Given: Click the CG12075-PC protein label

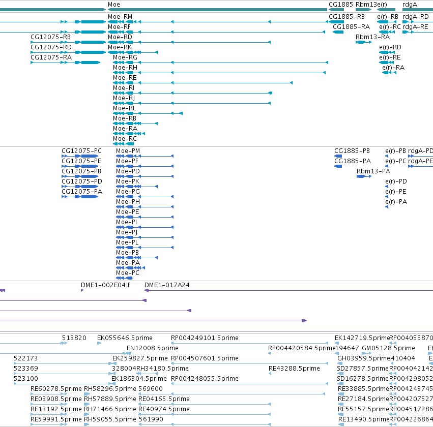Looking at the screenshot, I should click(81, 151).
